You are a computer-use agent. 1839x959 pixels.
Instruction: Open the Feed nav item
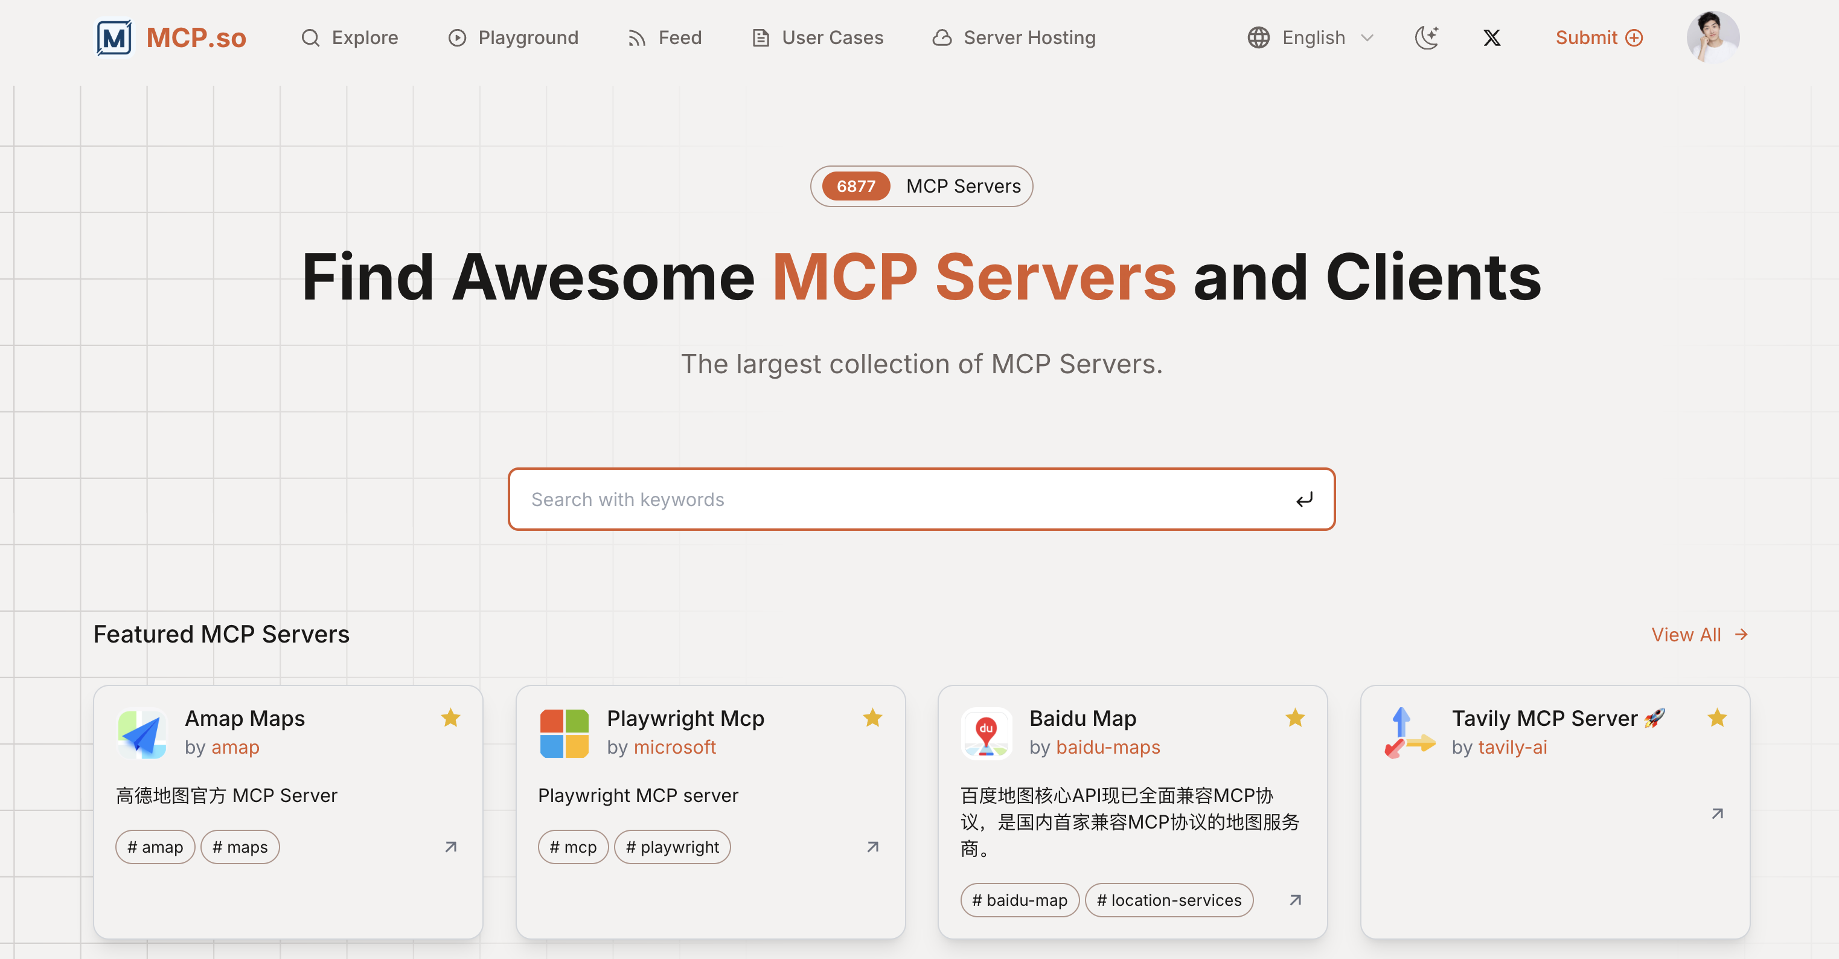pos(665,37)
